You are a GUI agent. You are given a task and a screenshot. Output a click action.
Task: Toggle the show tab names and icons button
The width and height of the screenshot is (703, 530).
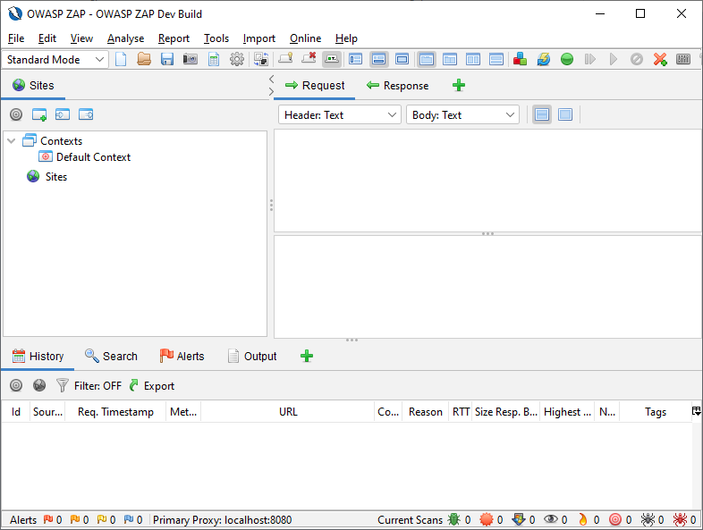[x=332, y=60]
